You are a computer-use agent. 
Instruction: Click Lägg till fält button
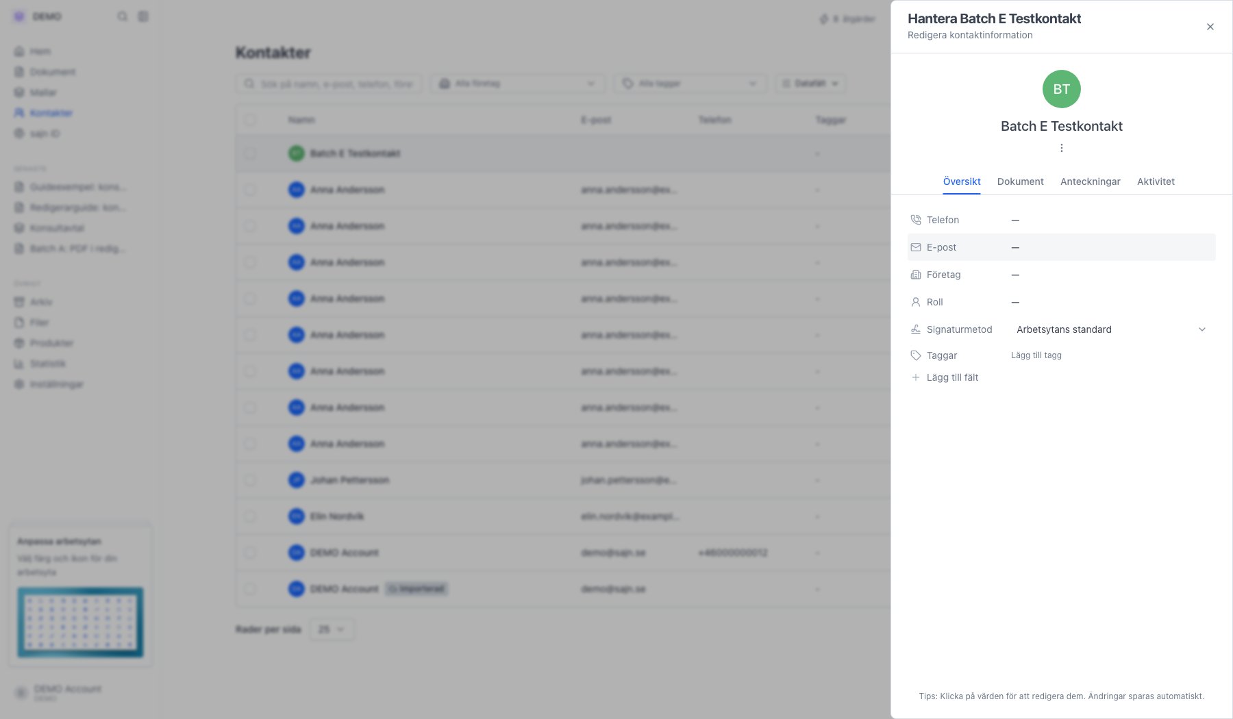pos(945,377)
